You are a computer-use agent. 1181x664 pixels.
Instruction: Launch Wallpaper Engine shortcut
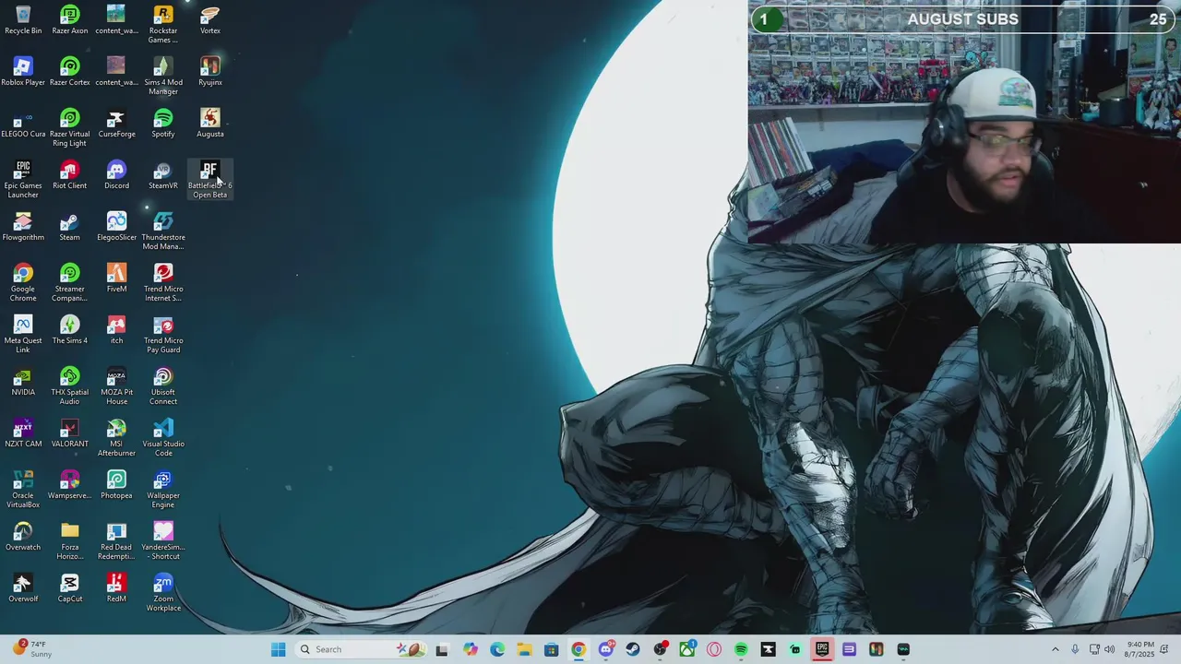tap(163, 489)
